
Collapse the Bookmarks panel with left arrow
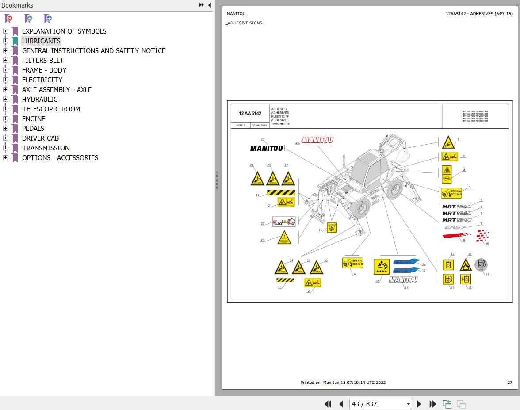pos(210,5)
